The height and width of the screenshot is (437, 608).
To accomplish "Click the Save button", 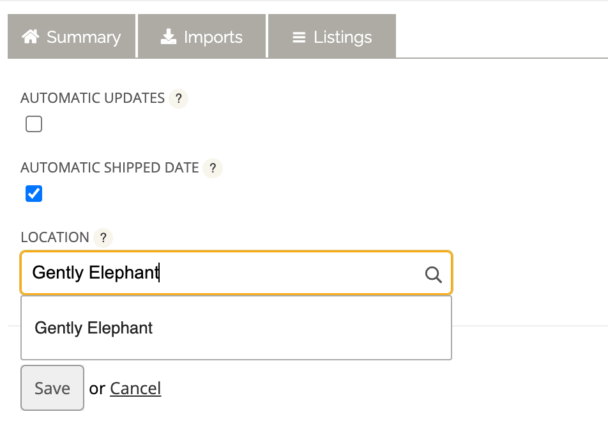I will click(x=52, y=388).
